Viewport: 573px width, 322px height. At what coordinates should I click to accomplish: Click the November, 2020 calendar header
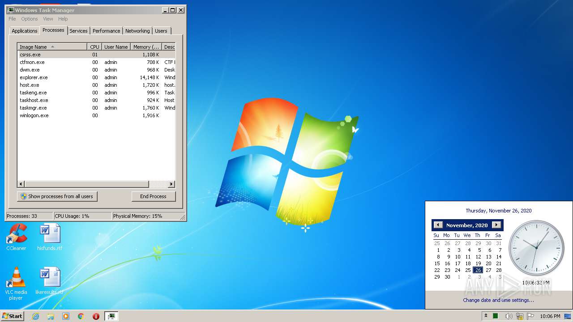point(467,225)
